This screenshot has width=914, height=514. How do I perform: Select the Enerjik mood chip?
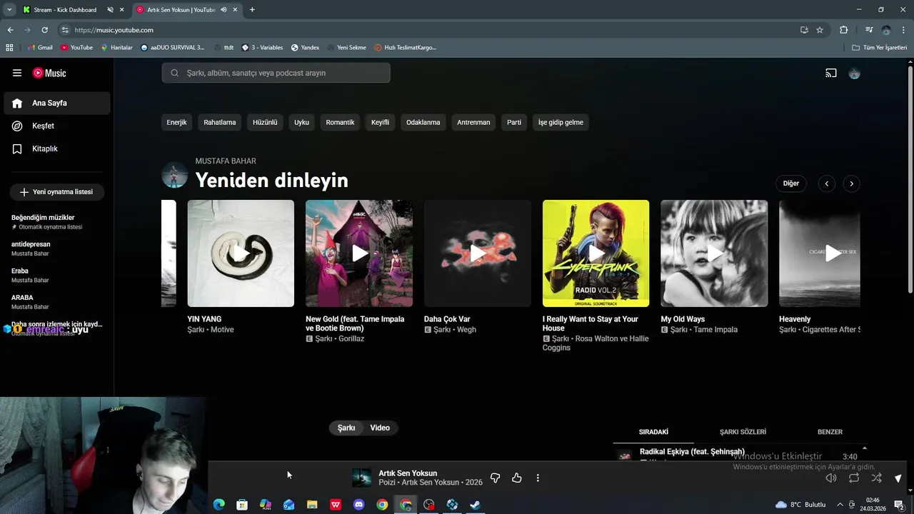tap(176, 122)
